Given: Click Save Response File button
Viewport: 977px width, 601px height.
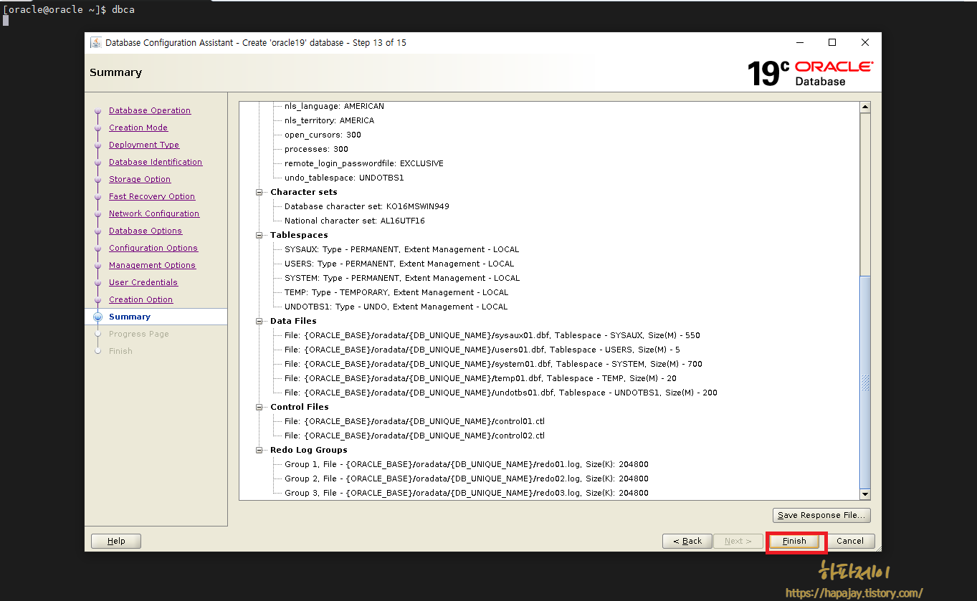Looking at the screenshot, I should tap(822, 515).
